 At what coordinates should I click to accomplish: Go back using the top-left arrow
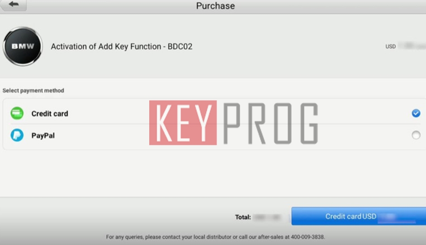pyautogui.click(x=13, y=5)
